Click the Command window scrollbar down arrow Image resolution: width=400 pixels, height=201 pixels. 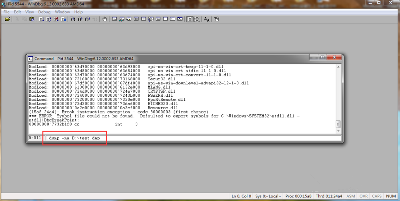(x=338, y=131)
